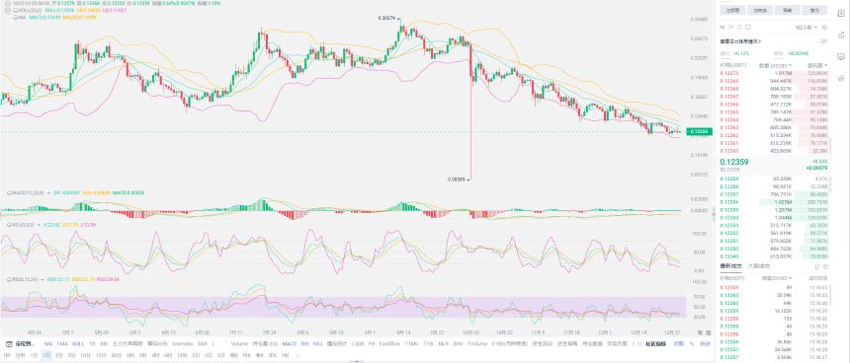Click the first icon at the time axis end
This screenshot has width=850, height=363.
[701, 332]
